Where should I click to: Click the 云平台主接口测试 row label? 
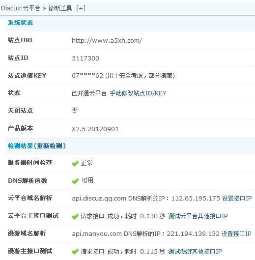[33, 216]
